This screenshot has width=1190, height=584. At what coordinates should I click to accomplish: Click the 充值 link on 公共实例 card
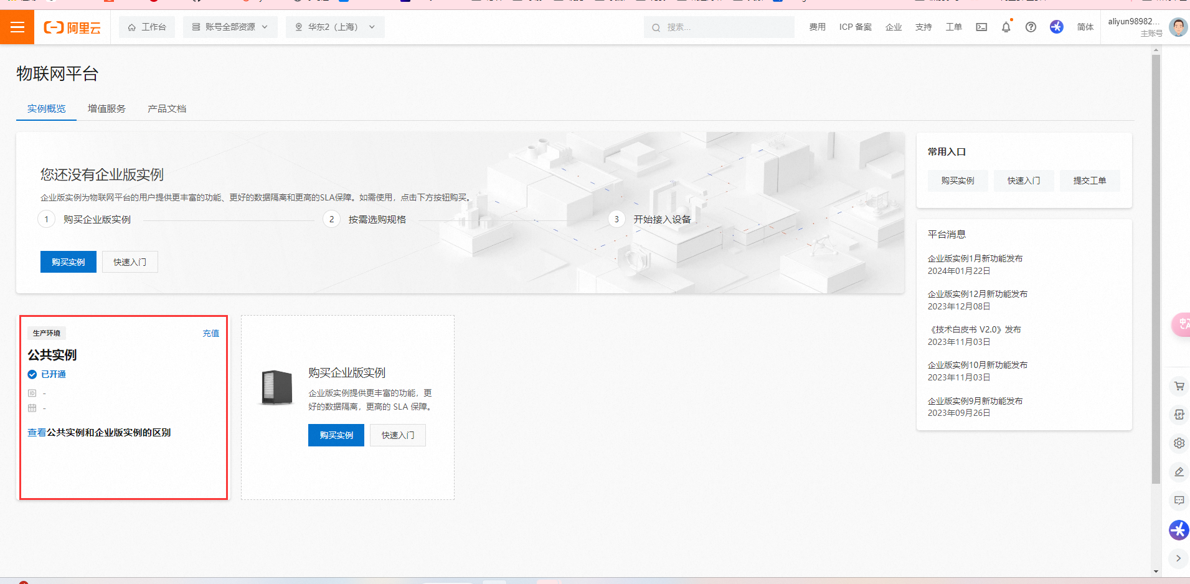coord(211,334)
